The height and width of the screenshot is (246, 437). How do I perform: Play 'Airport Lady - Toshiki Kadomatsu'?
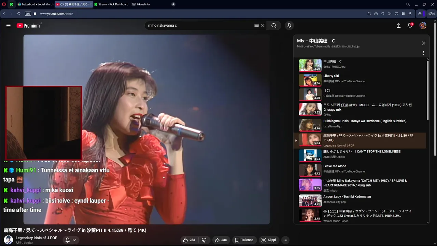tap(360, 201)
